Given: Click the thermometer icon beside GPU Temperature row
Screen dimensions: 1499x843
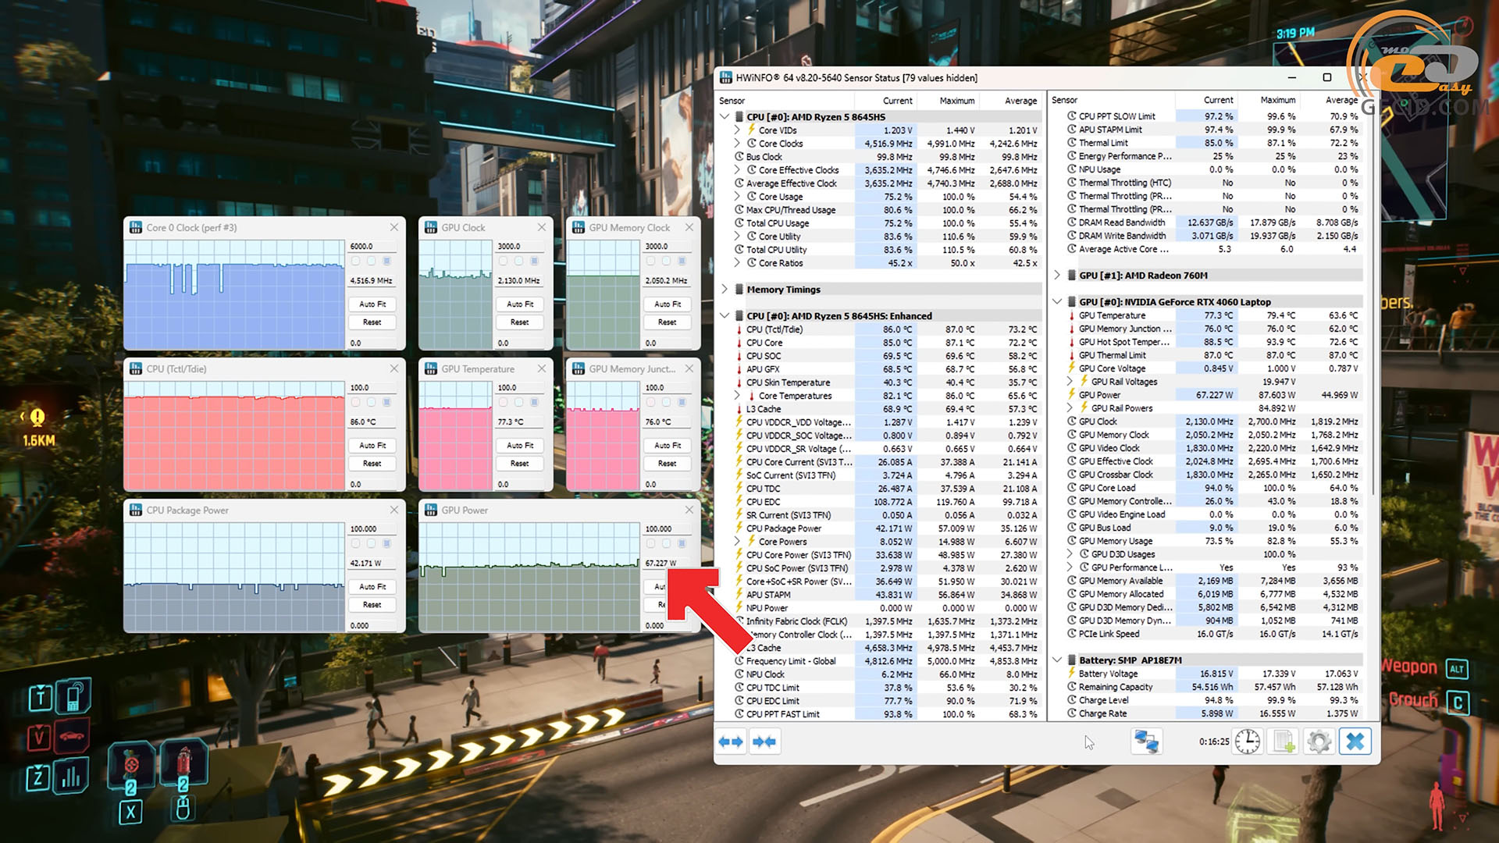Looking at the screenshot, I should [x=1071, y=315].
